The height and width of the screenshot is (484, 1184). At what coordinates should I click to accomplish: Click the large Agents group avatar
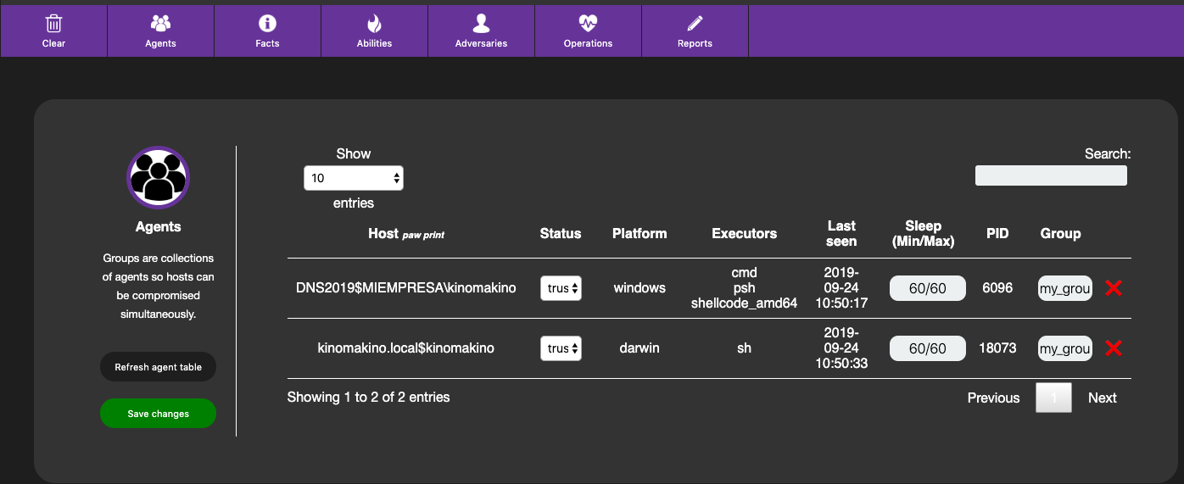click(x=159, y=177)
